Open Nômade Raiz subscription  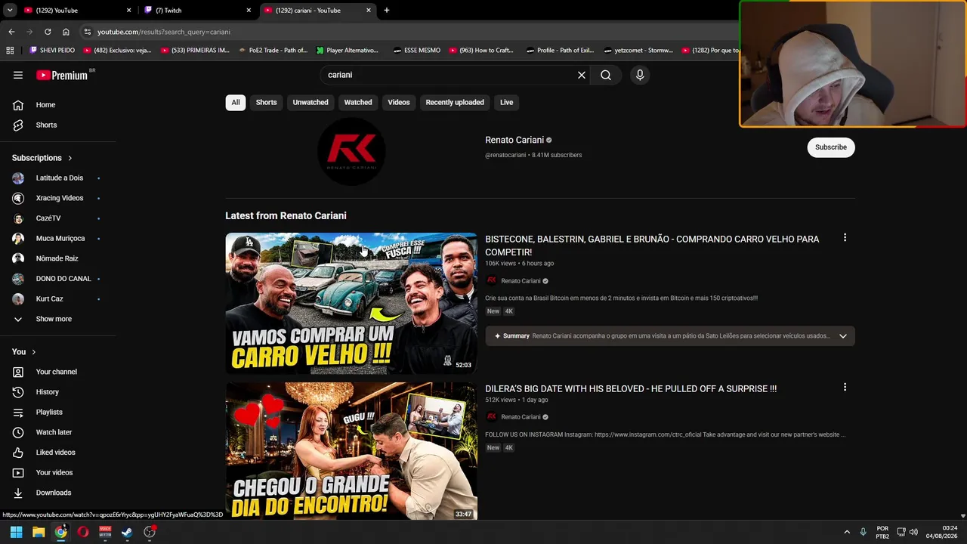pyautogui.click(x=57, y=258)
